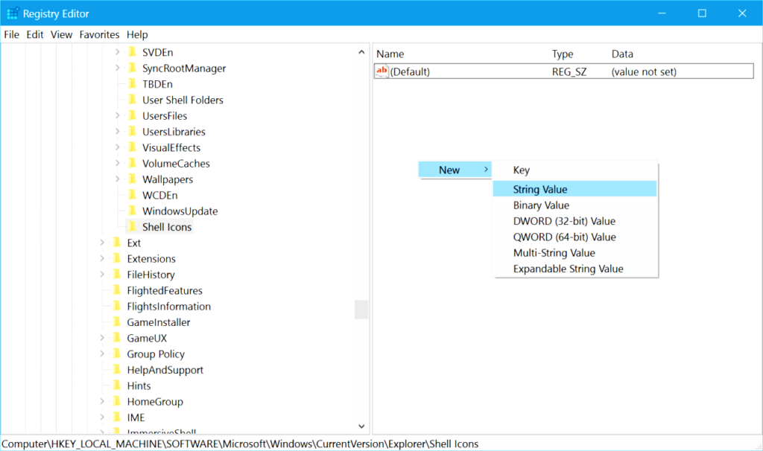Expand the Wallpapers key

pos(117,179)
